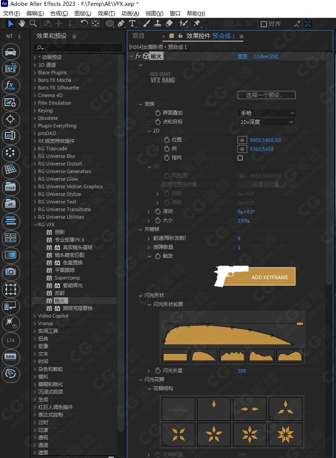
Task: Click the orange handle on flash shape curve
Action: point(300,324)
